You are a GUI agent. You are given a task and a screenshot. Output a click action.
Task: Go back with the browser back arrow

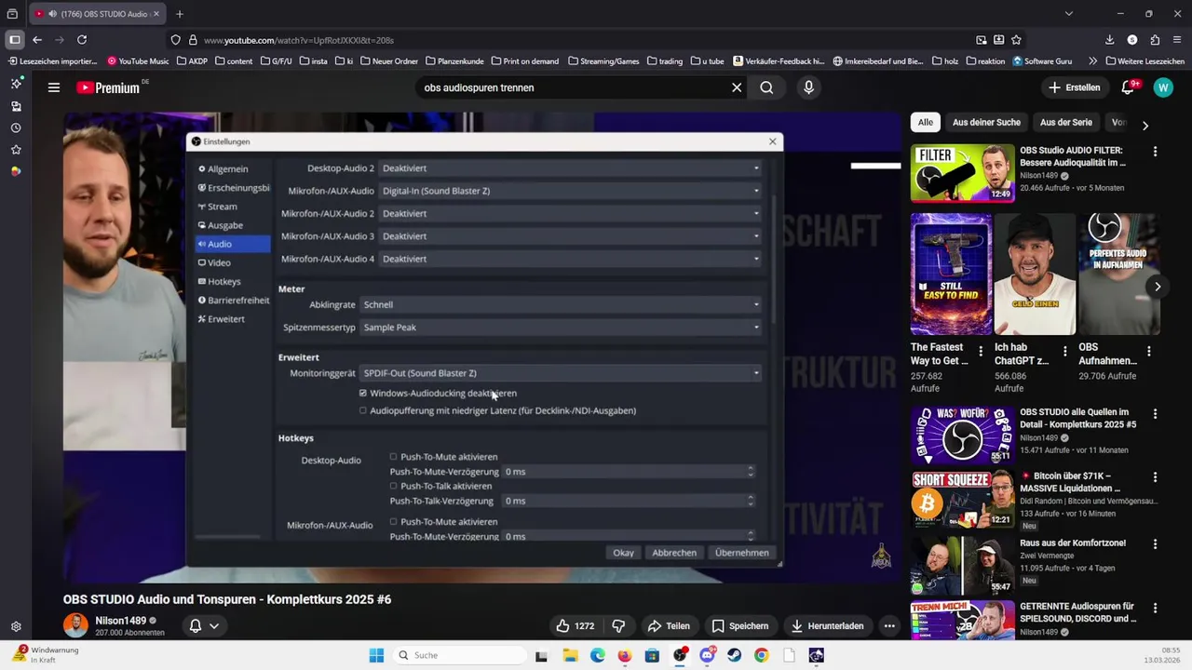pyautogui.click(x=37, y=40)
